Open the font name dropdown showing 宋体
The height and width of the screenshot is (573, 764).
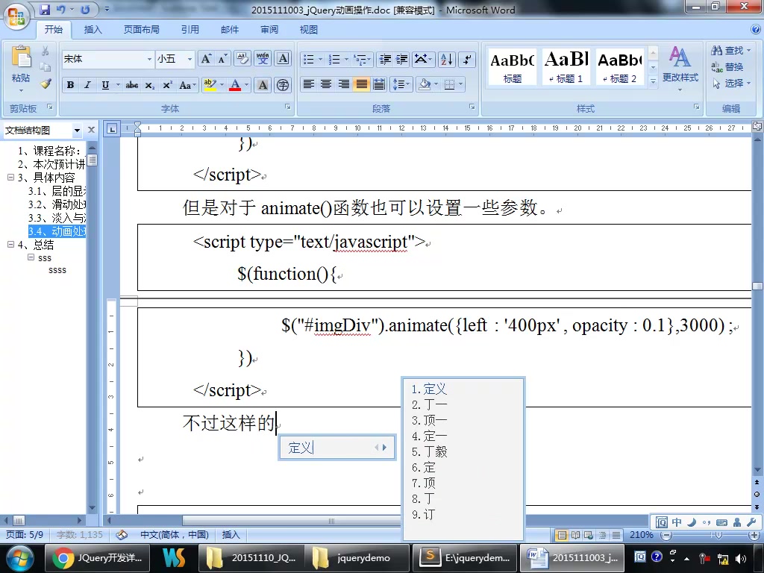[149, 58]
